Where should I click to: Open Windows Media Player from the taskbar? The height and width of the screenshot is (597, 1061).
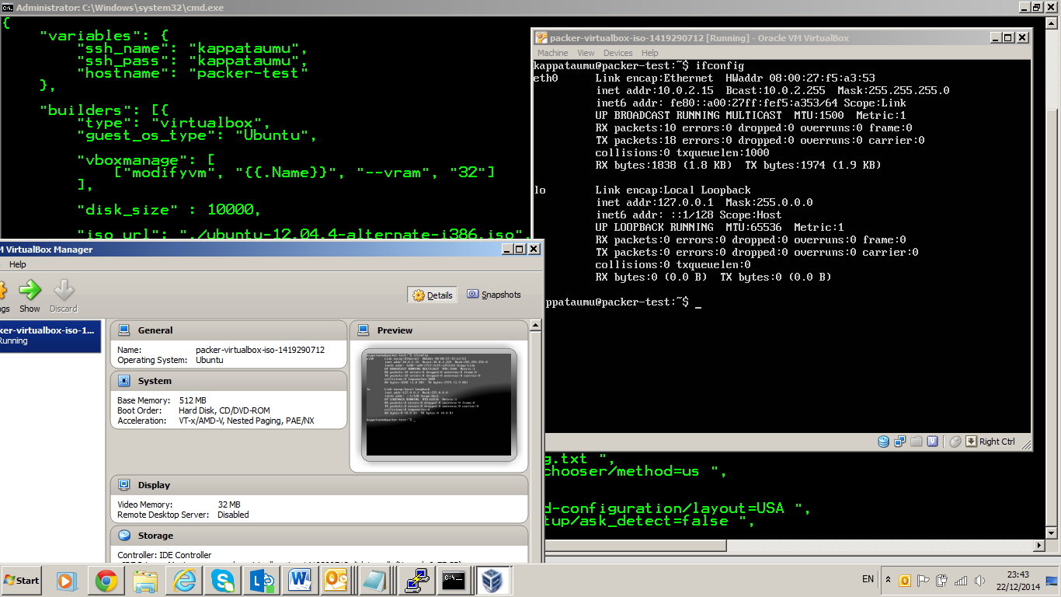(x=68, y=581)
